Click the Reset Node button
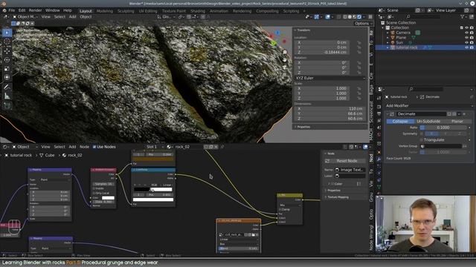Viewport: 476px width, 267px height. click(345, 161)
